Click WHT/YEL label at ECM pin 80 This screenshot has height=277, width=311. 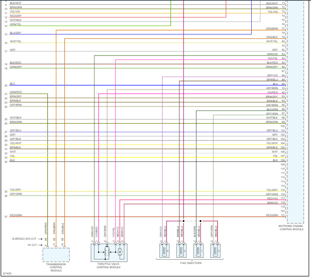272,41
